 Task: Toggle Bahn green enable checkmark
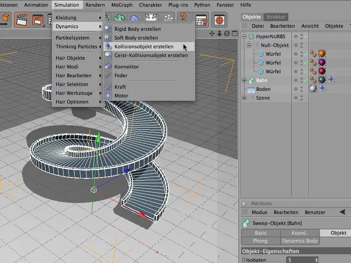pyautogui.click(x=305, y=80)
